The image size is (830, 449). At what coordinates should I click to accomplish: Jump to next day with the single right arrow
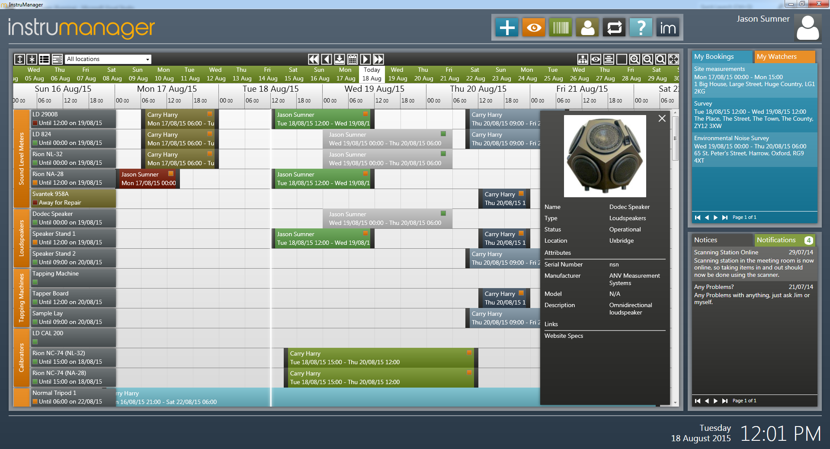click(x=365, y=59)
